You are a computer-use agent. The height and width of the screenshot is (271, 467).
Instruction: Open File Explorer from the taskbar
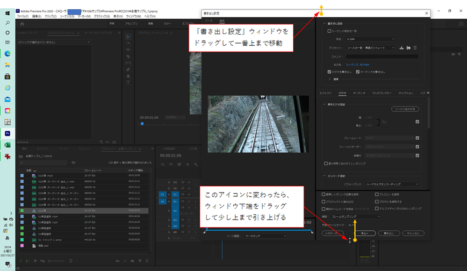pyautogui.click(x=7, y=65)
